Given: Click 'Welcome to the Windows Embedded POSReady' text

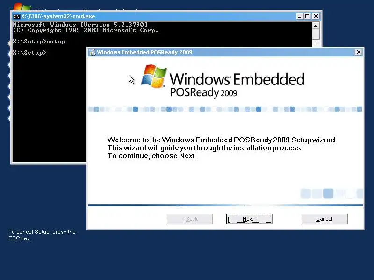Looking at the screenshot, I should pos(222,140).
